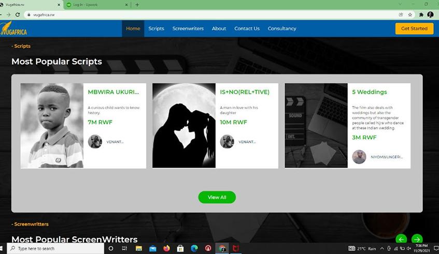Image resolution: width=439 pixels, height=254 pixels.
Task: Select the couple silhouette moon thumbnail
Action: point(184,126)
